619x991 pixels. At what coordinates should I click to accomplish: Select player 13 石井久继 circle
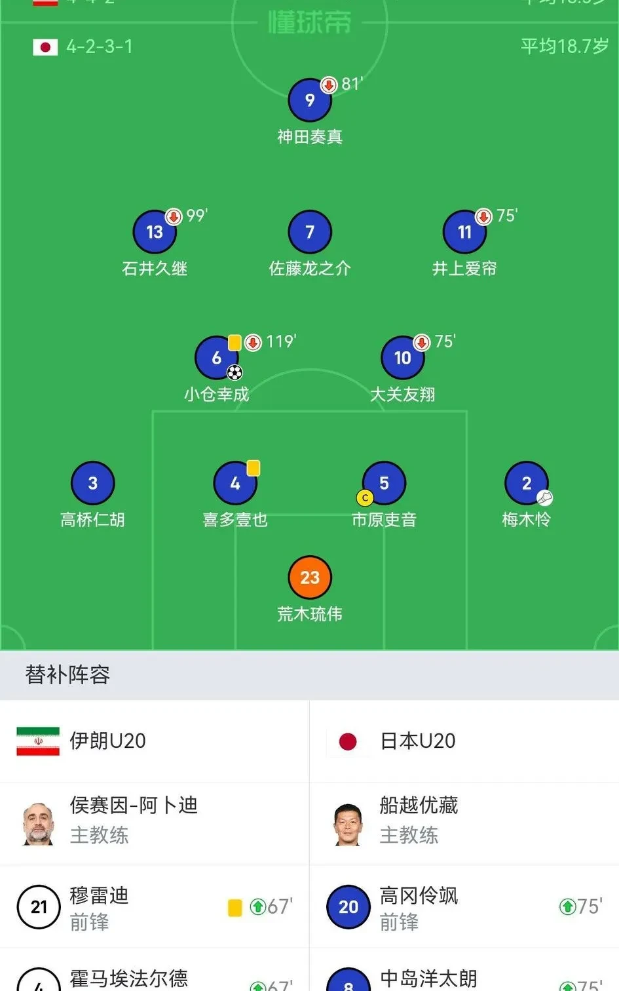tap(155, 232)
